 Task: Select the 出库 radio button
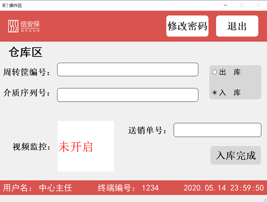226,72
